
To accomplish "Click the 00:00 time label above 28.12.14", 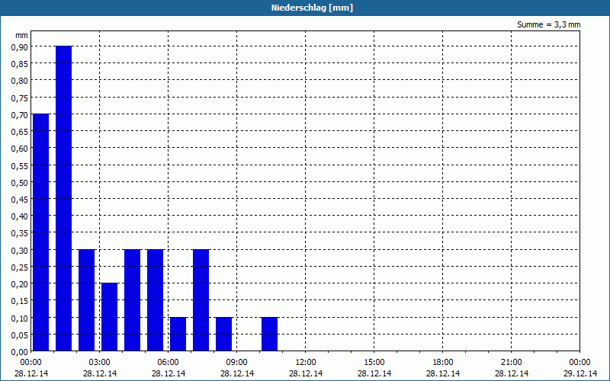I will pyautogui.click(x=30, y=363).
